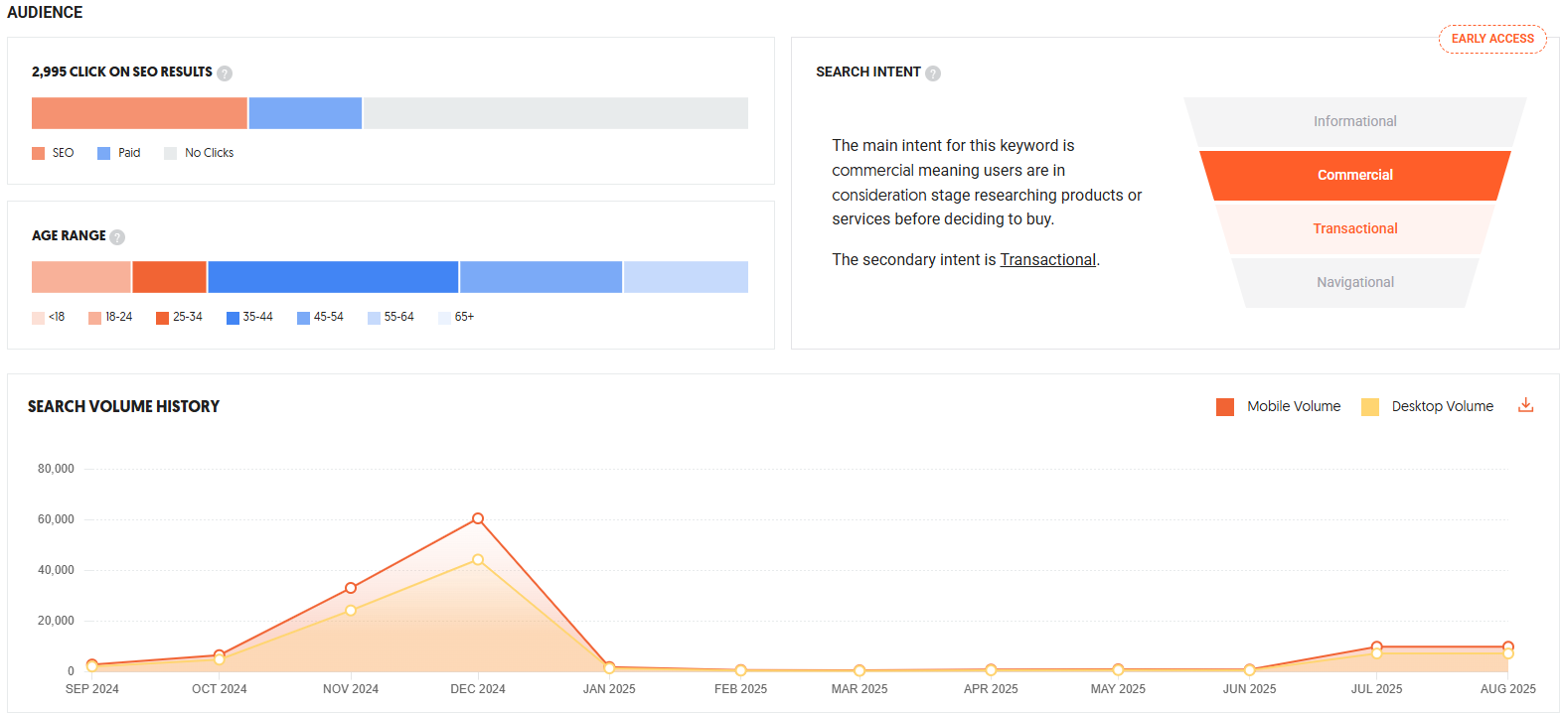Click the gray No Clicks bar segment
The width and height of the screenshot is (1563, 716).
click(555, 113)
